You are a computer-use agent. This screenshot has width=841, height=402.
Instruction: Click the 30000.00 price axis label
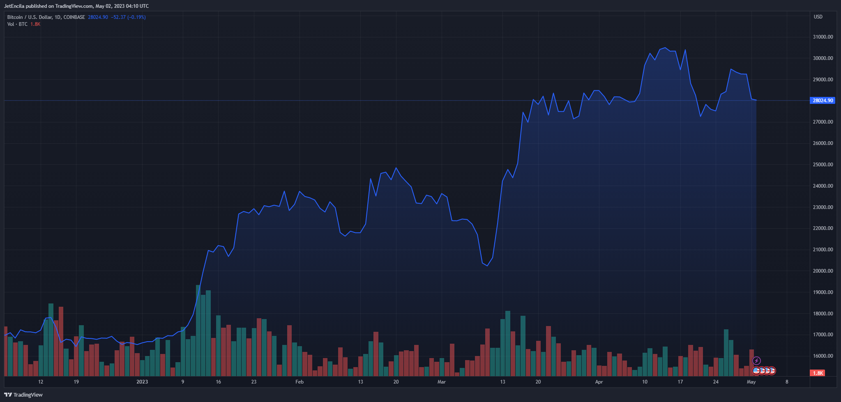pos(823,58)
